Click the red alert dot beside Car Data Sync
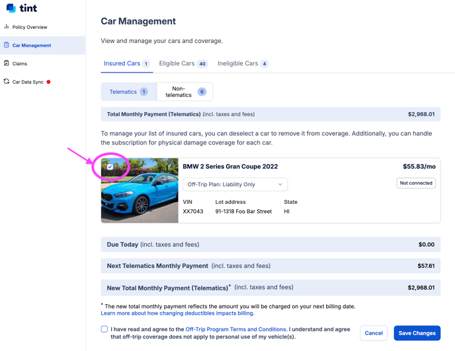455x351 pixels. click(48, 82)
